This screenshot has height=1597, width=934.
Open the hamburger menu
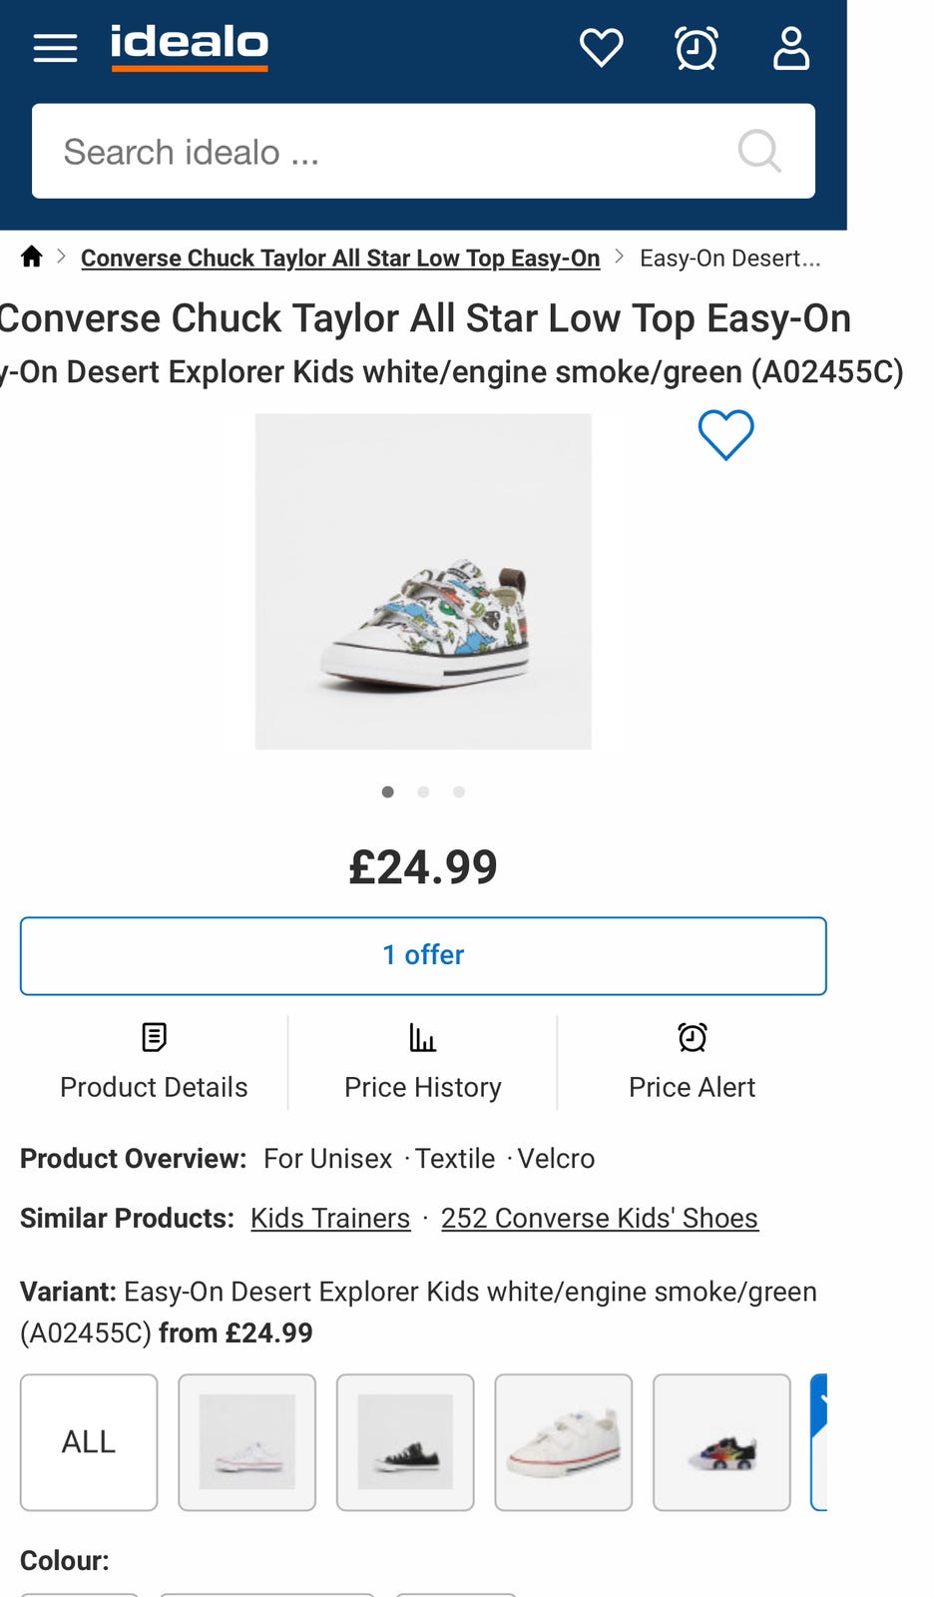pyautogui.click(x=55, y=48)
